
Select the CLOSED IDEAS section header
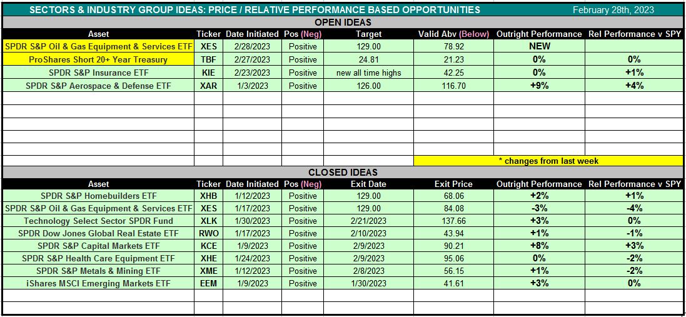pos(343,172)
